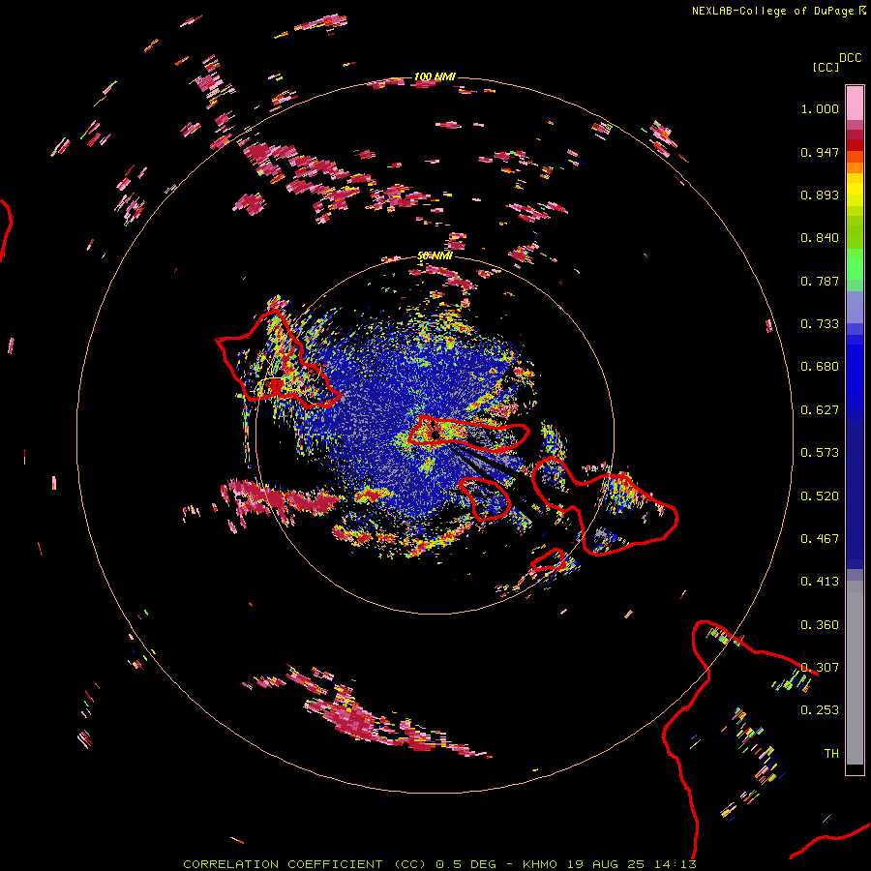Screen dimensions: 871x871
Task: Click the 14:13 timestamp in caption
Action: tap(675, 864)
